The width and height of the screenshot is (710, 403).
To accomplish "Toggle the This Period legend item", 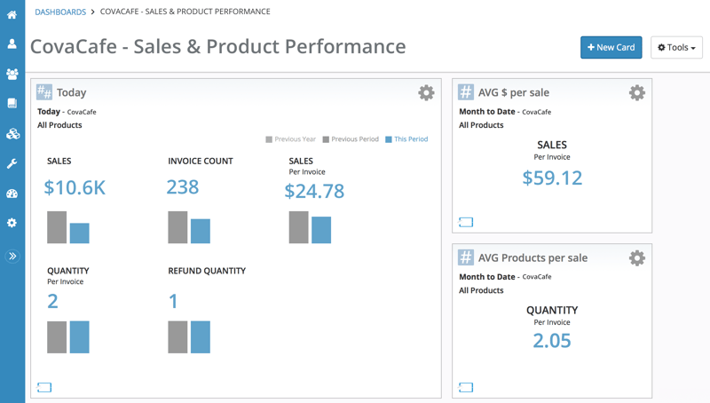I will 406,139.
